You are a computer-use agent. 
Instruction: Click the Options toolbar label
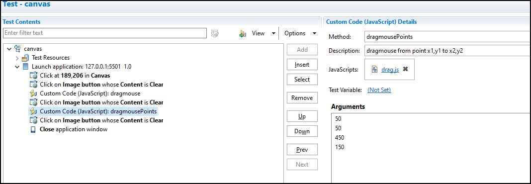295,33
